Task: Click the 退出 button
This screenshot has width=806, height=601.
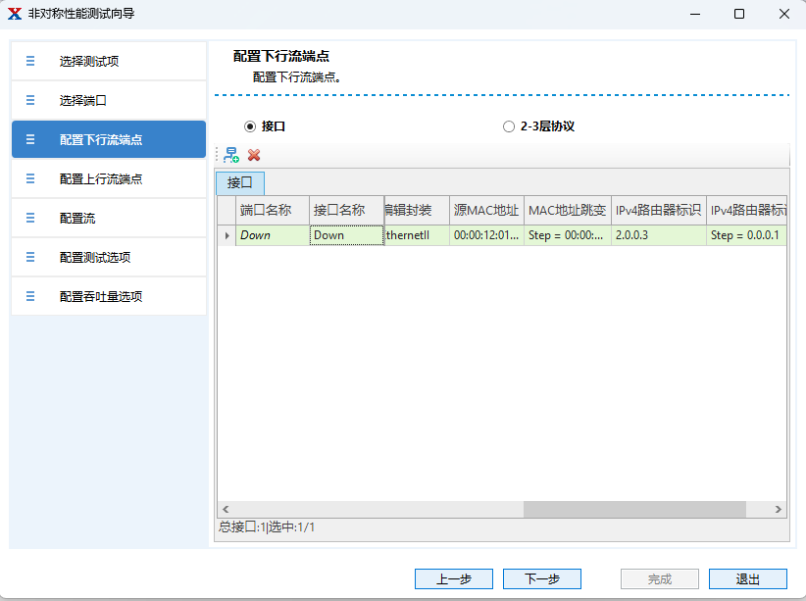Action: tap(747, 579)
